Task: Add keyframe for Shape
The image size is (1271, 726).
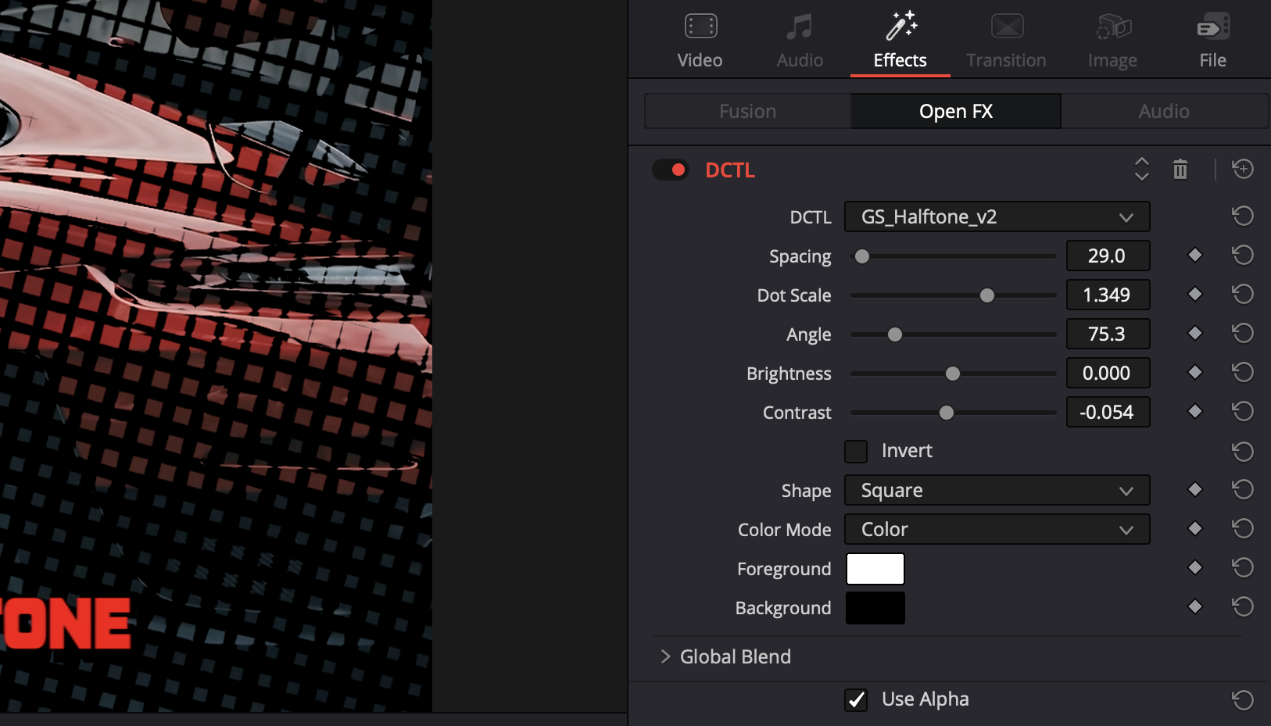Action: [1194, 489]
